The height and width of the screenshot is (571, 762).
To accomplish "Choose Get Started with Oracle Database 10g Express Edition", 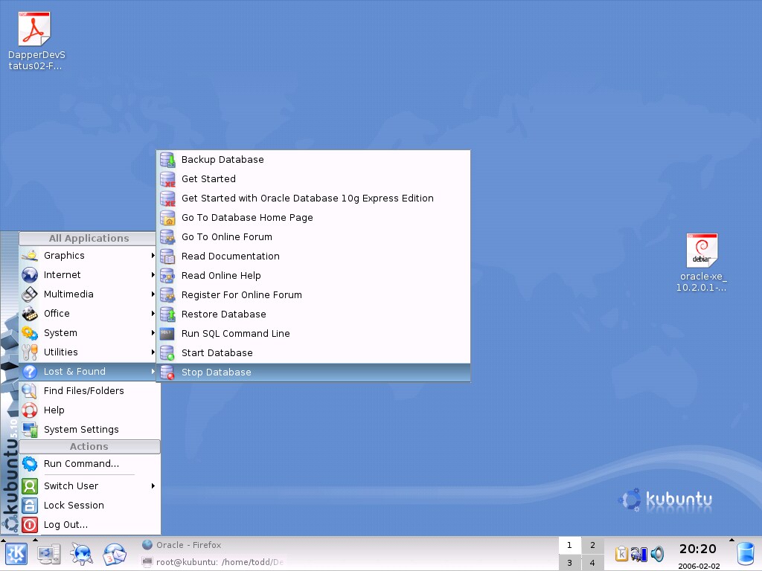I will click(x=313, y=199).
